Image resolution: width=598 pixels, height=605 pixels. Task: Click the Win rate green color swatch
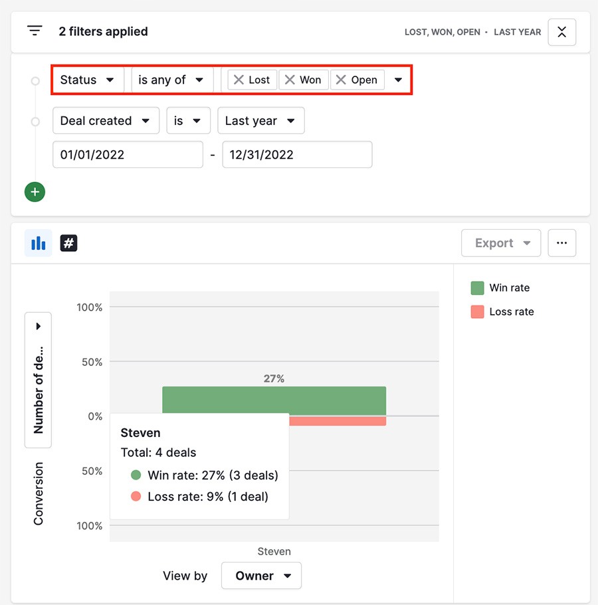(x=477, y=288)
